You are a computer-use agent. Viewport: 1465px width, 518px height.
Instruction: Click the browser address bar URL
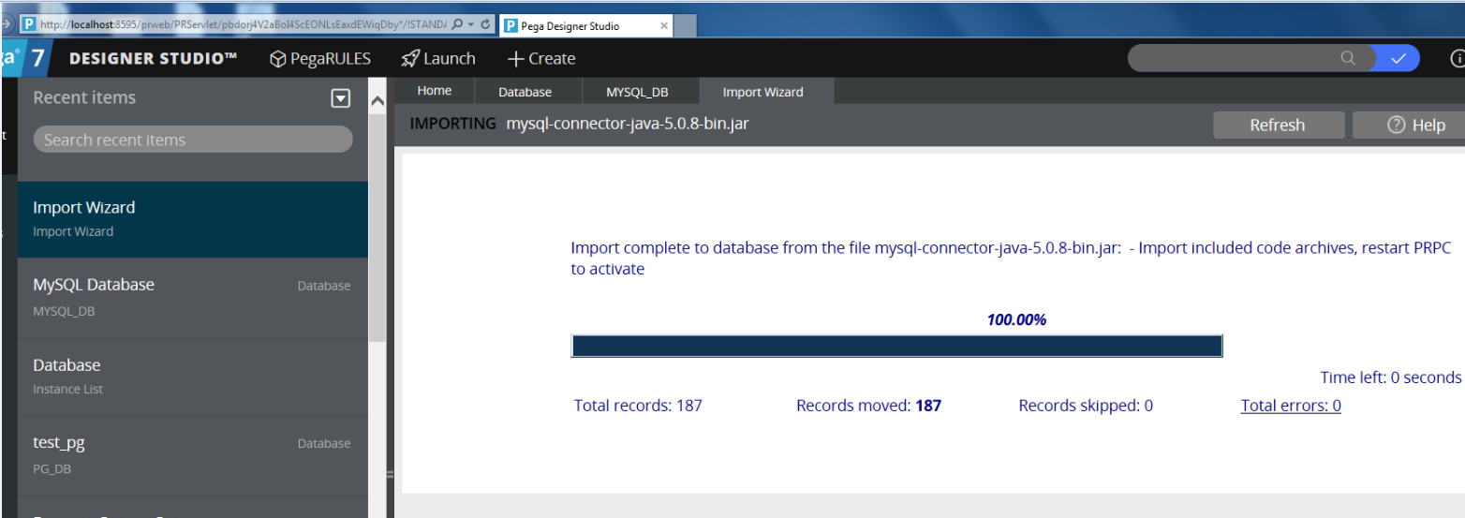click(242, 24)
